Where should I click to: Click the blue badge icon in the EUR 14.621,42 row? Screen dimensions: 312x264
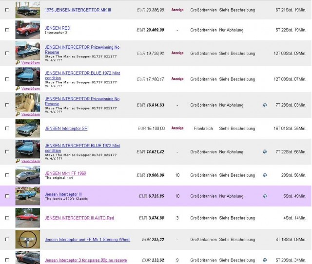[265, 151]
